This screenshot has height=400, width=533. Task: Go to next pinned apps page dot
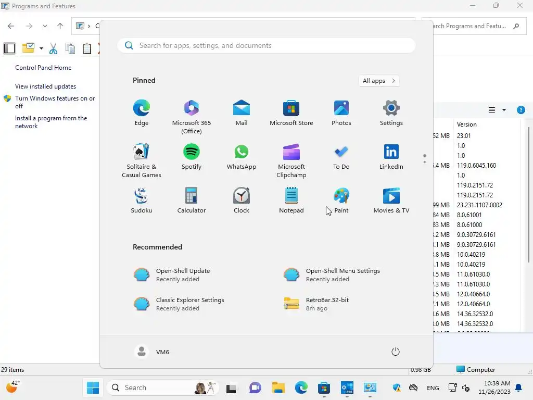425,162
